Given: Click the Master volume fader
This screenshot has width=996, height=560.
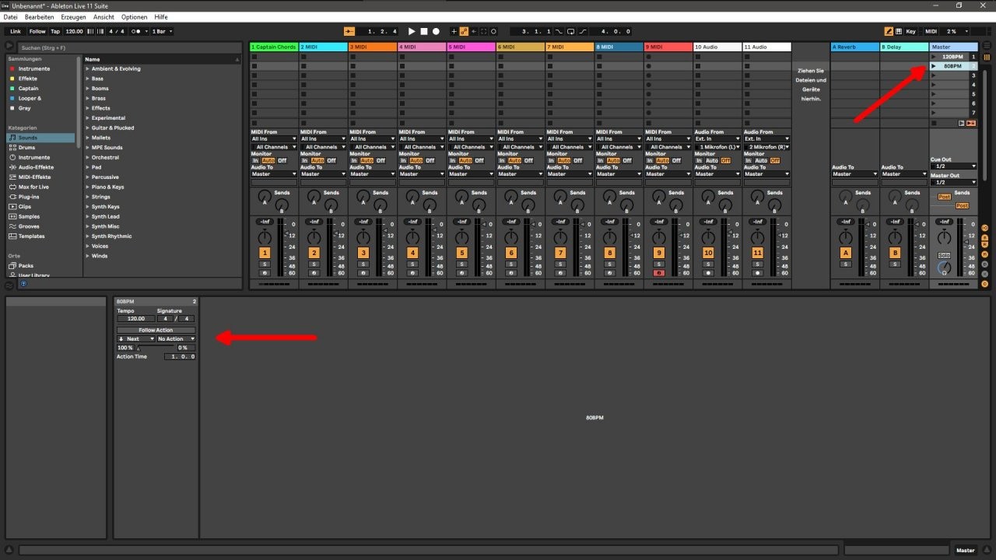Looking at the screenshot, I should (x=966, y=242).
